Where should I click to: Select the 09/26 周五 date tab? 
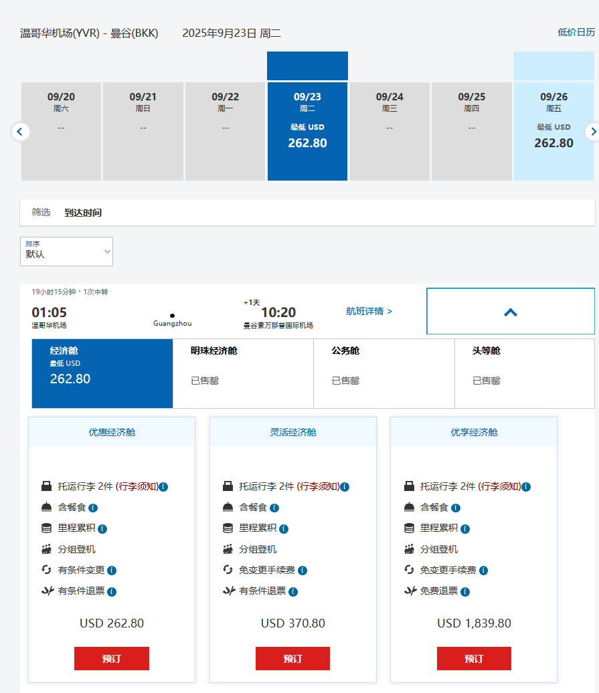point(553,131)
